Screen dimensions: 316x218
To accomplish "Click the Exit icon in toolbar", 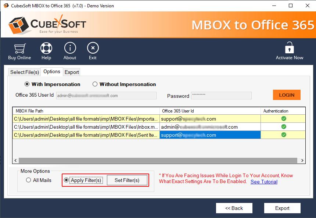I will 93,49.
